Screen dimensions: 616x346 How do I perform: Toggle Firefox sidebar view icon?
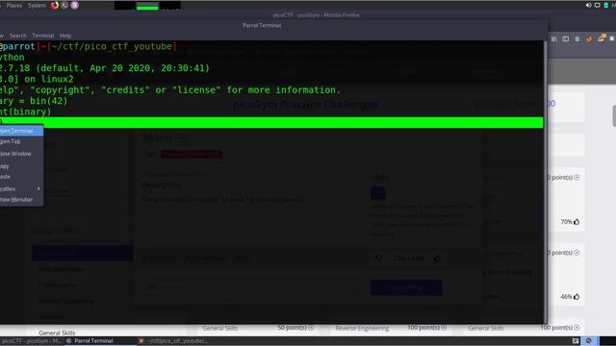tap(566, 38)
